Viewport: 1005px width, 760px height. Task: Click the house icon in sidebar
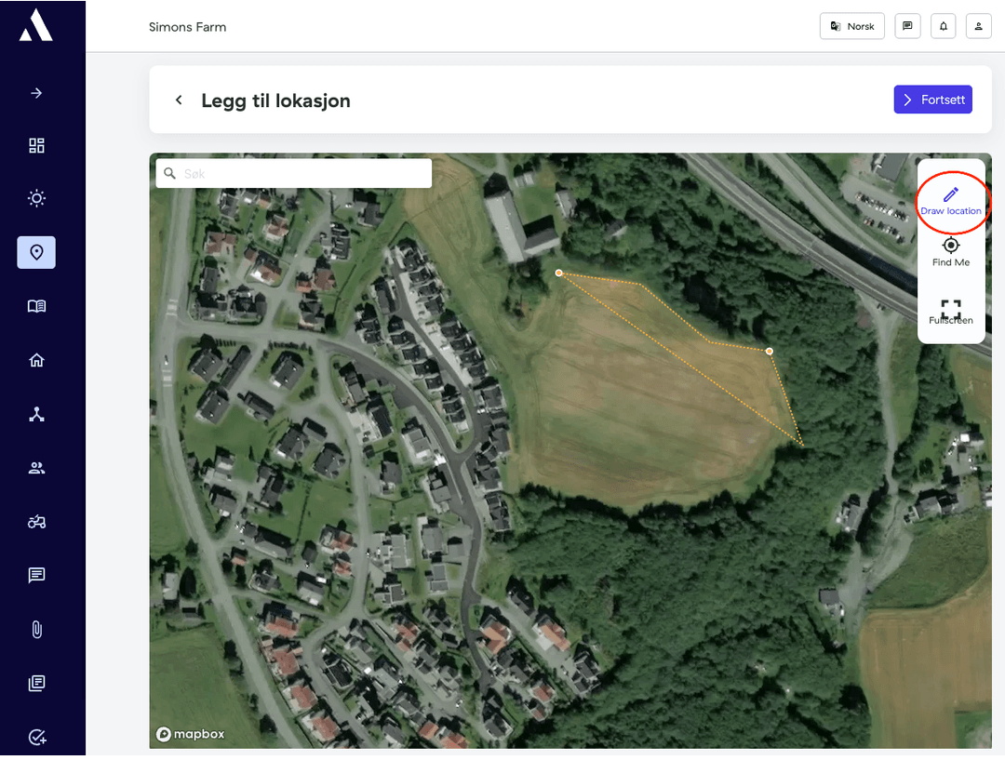click(x=36, y=360)
